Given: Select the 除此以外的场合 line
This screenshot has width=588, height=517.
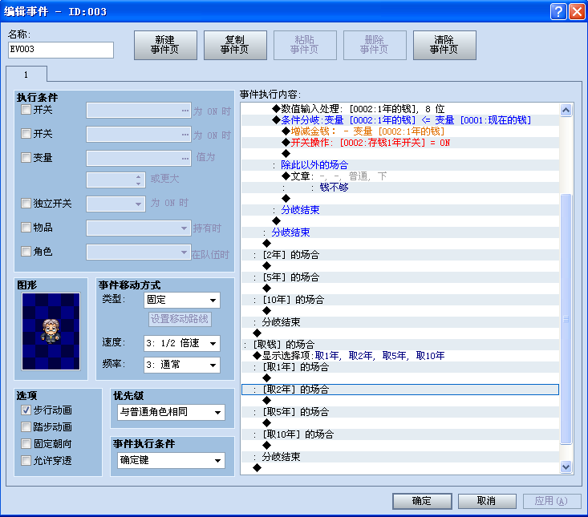Looking at the screenshot, I should 400,165.
